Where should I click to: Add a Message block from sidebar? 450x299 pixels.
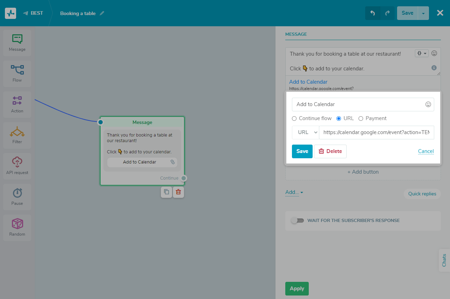[17, 43]
